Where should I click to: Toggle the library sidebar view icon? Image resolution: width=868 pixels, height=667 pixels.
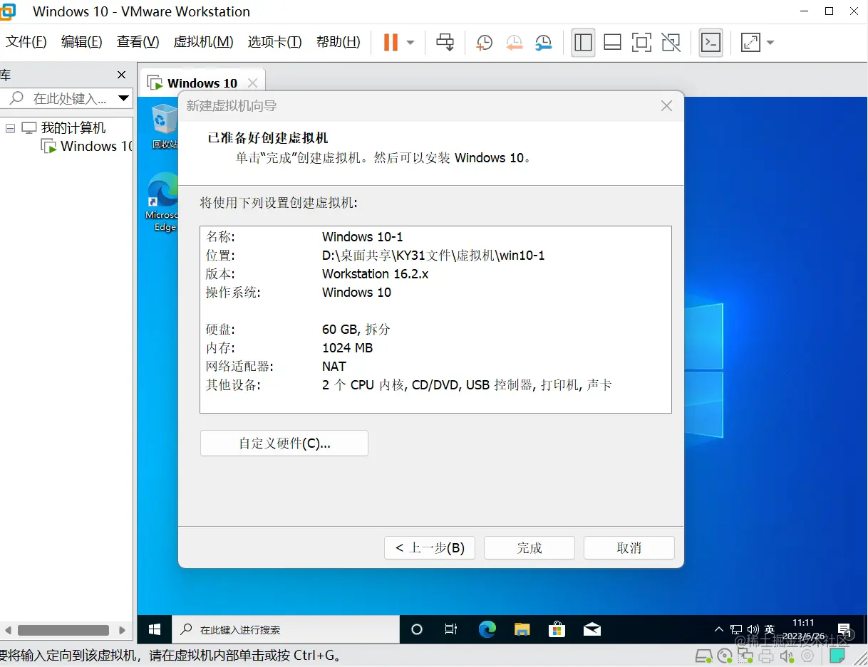[583, 43]
